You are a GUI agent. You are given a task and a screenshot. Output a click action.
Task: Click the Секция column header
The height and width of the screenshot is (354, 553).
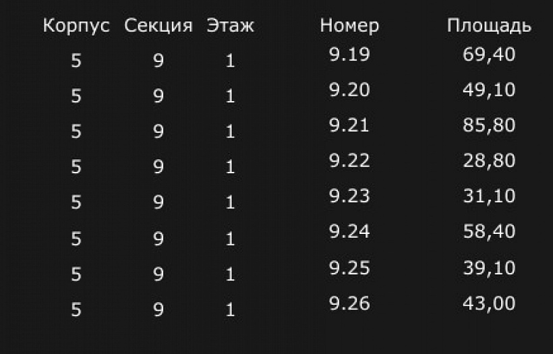pyautogui.click(x=158, y=26)
